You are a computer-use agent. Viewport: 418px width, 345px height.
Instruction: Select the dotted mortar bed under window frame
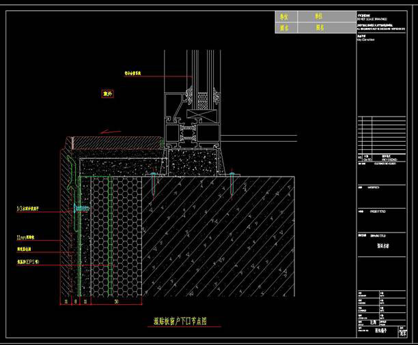coord(194,162)
